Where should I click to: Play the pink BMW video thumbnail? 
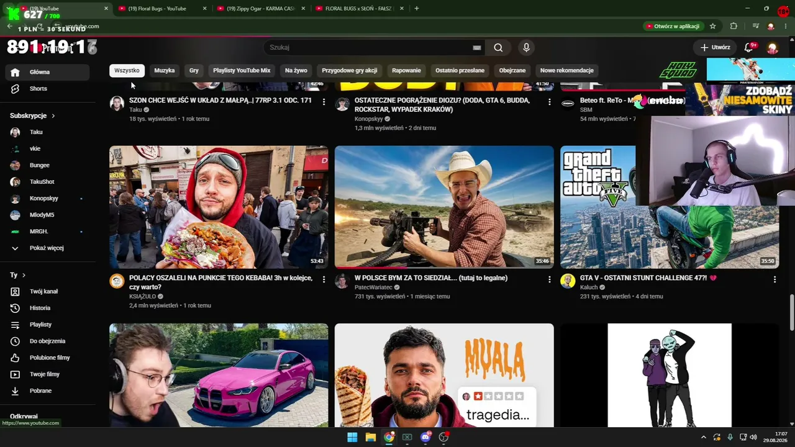point(219,375)
